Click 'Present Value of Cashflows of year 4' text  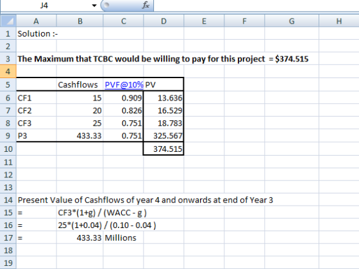[x=88, y=200]
